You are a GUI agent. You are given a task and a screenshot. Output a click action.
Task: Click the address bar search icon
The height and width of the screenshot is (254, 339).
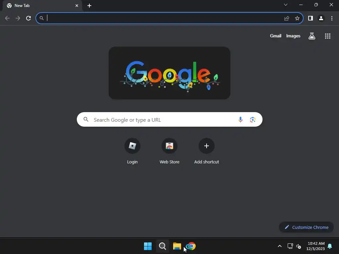(x=42, y=19)
